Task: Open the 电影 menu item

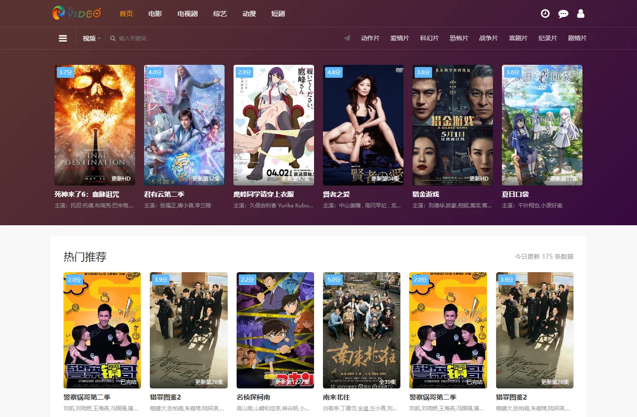Action: (155, 14)
